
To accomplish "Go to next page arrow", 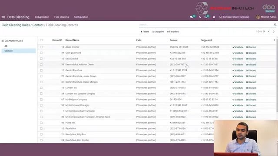I will [x=274, y=32].
